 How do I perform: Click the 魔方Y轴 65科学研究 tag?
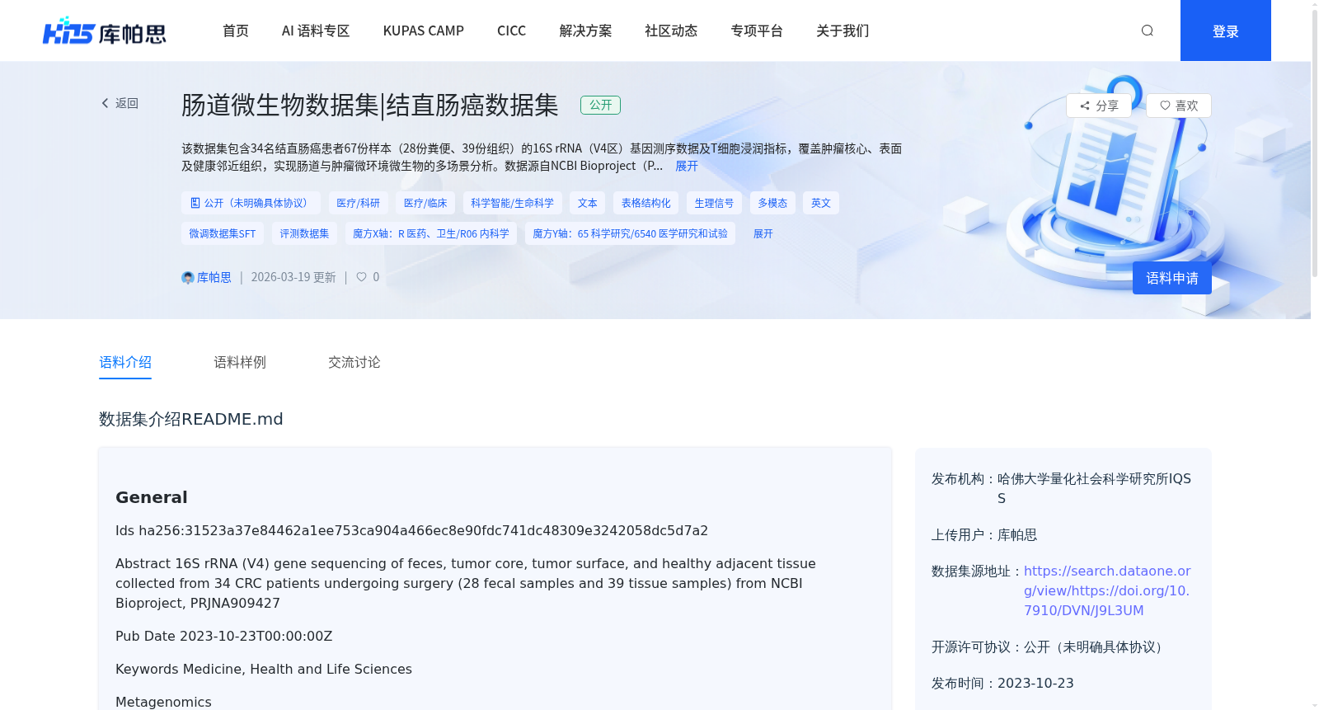[630, 233]
